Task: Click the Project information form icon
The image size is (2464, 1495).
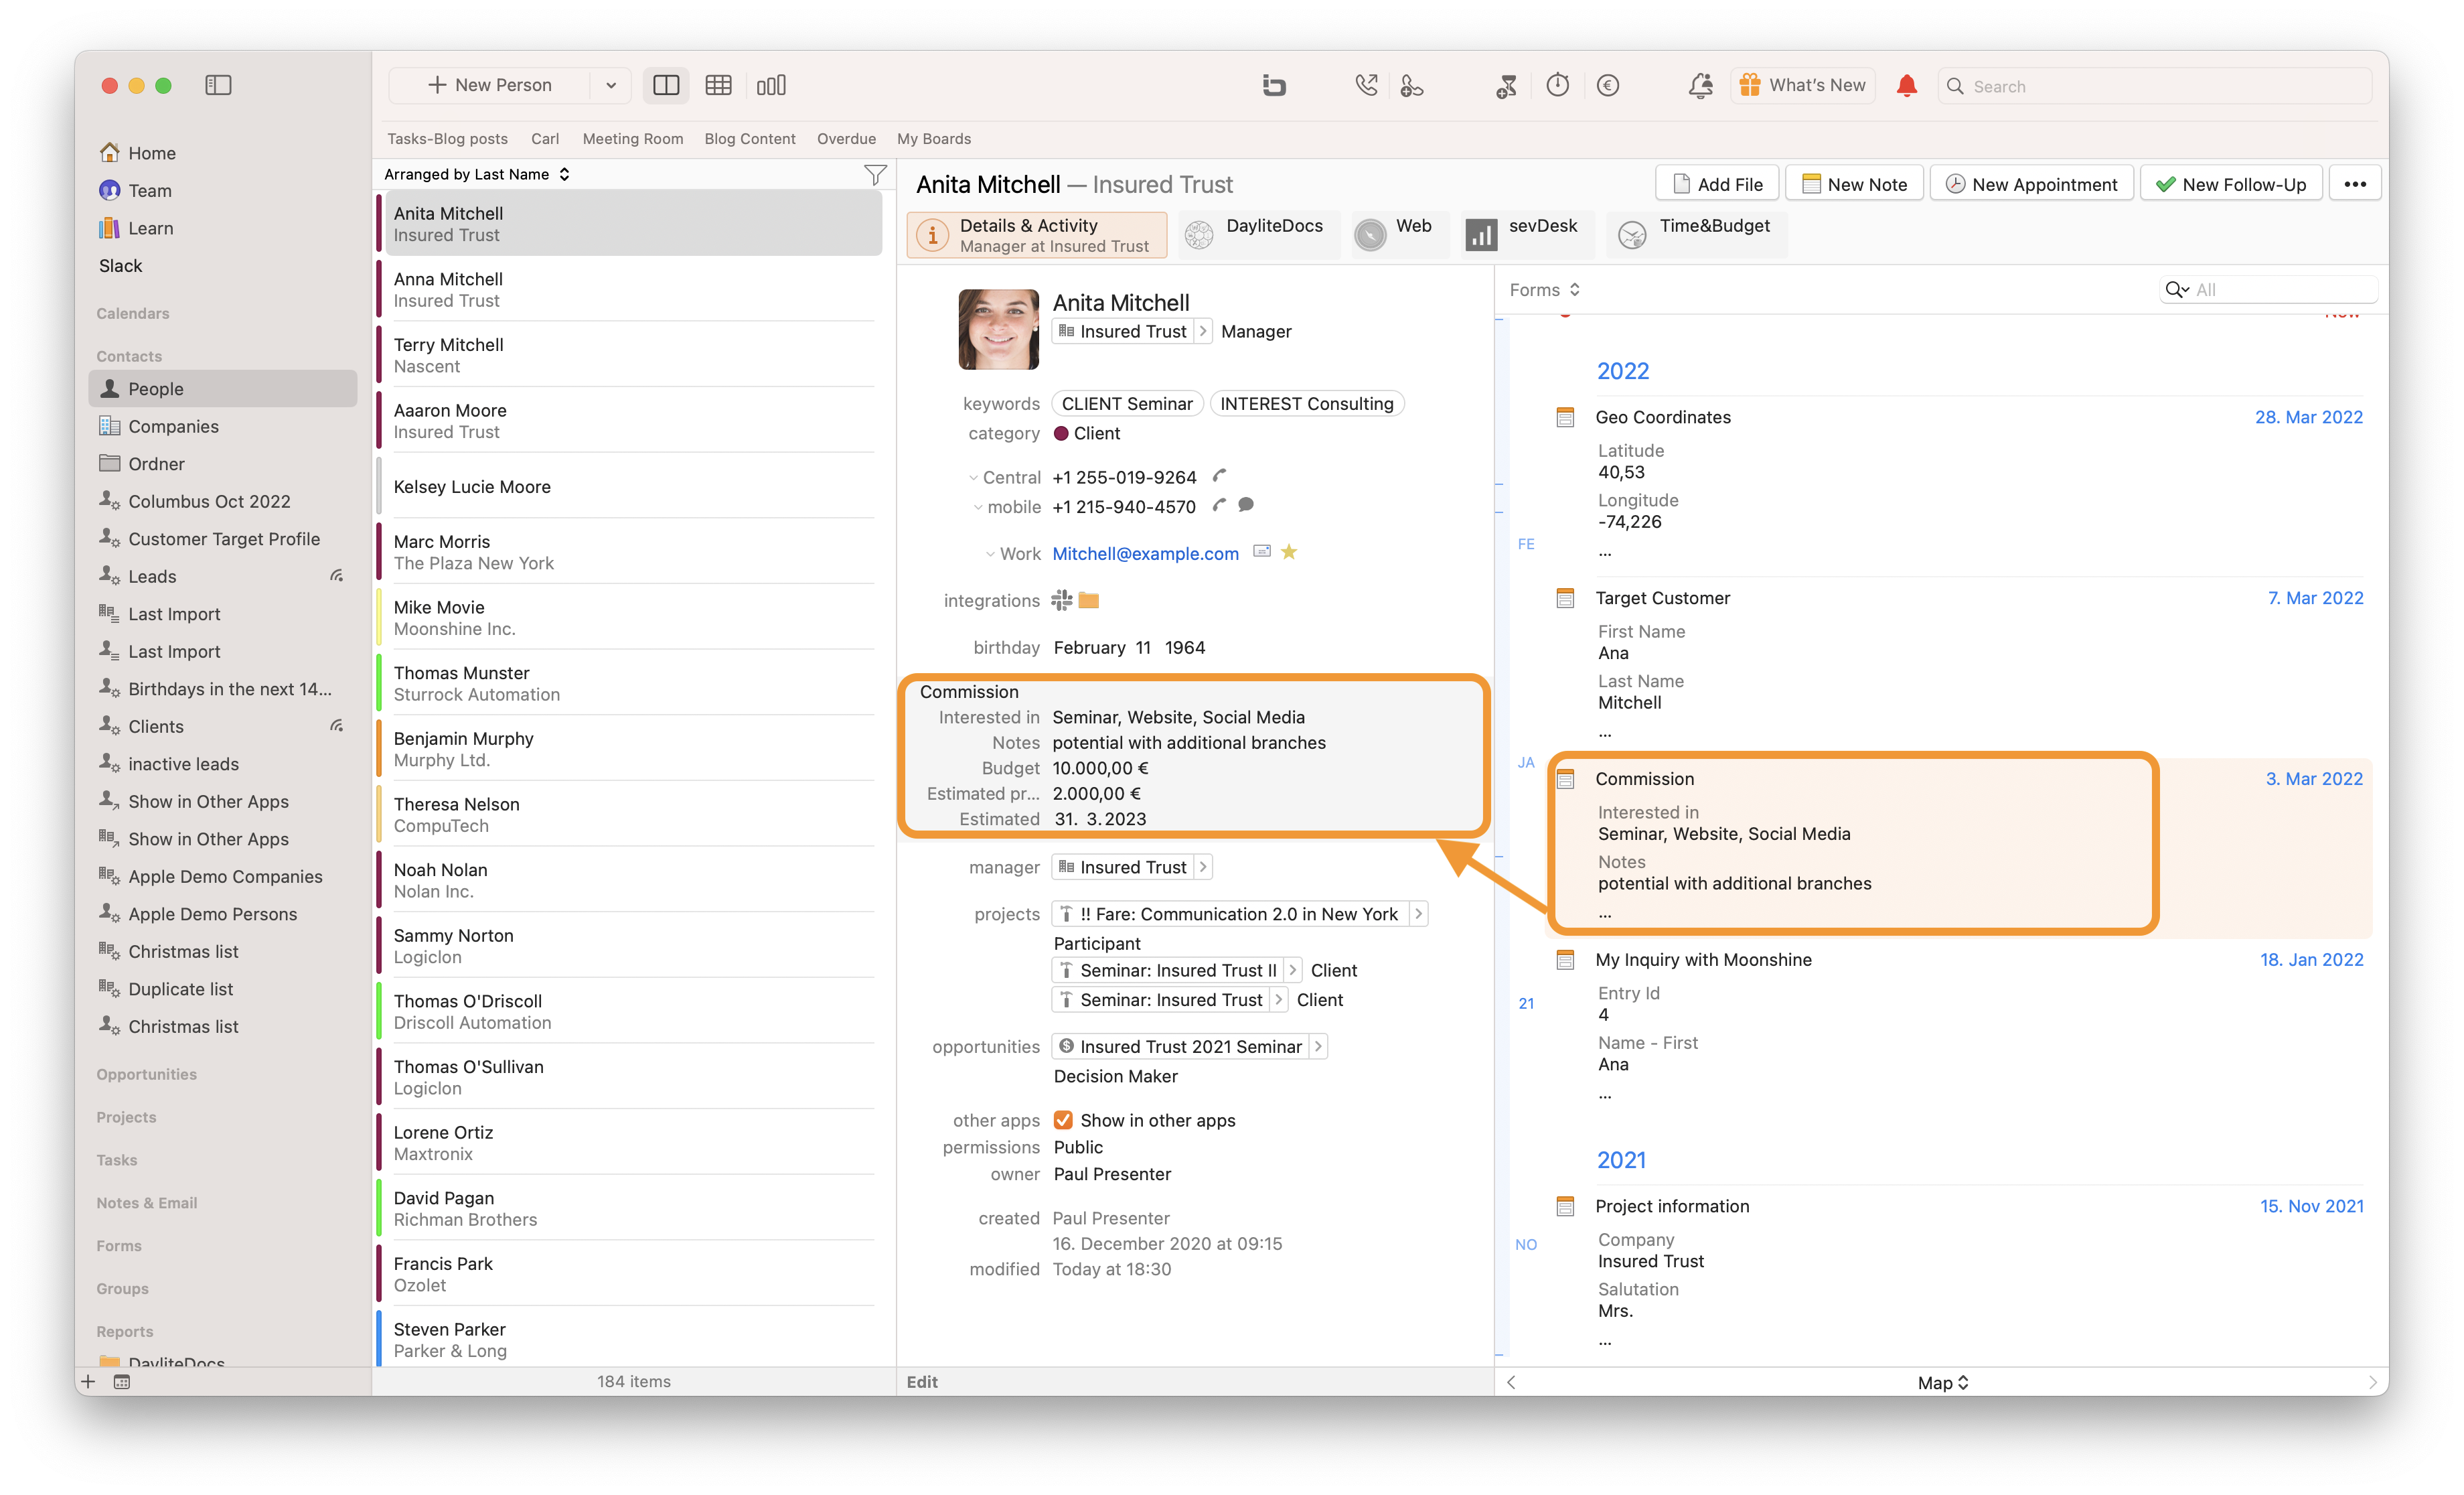Action: point(1566,1206)
